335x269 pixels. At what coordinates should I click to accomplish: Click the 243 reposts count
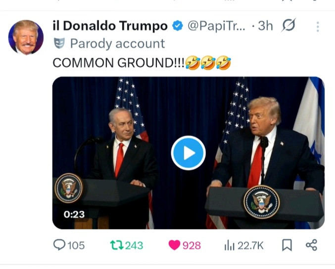point(134,245)
